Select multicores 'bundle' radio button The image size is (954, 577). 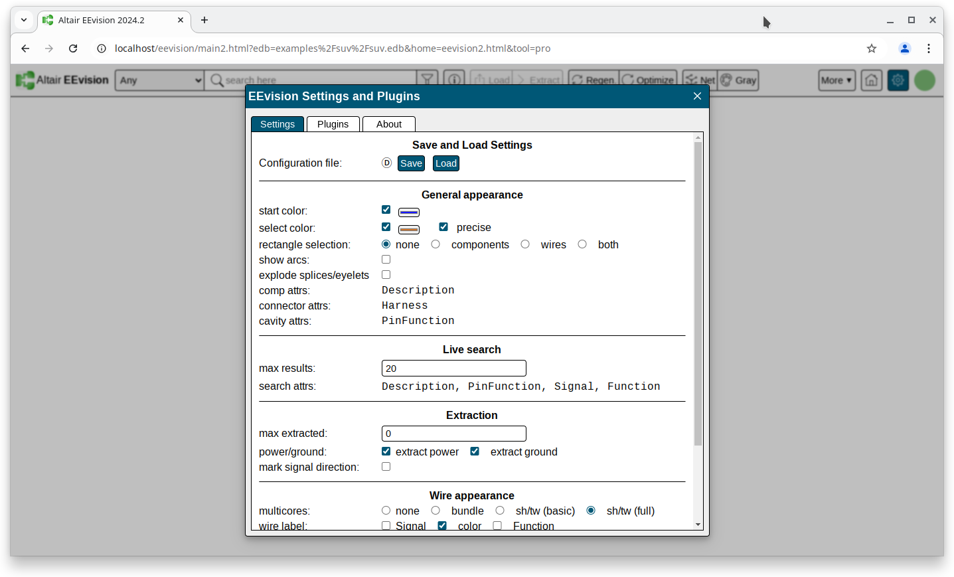coord(436,511)
